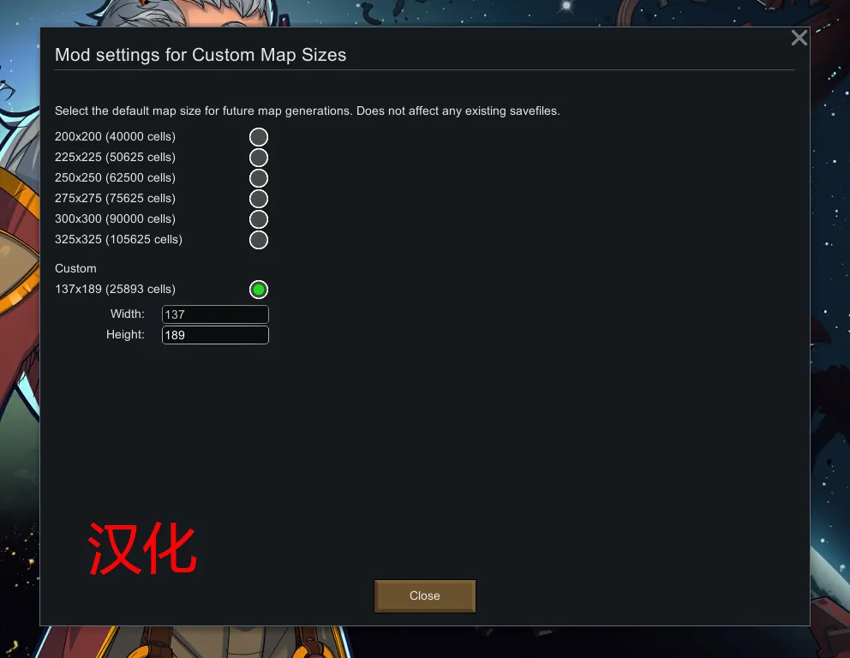Click the dialog title "Mod settings for Custom Map Sizes"
This screenshot has height=658, width=850.
pos(201,55)
